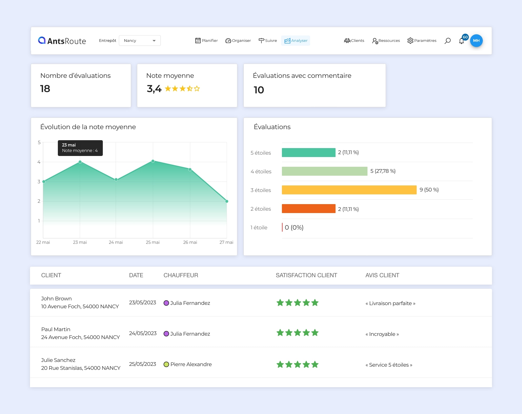Click the orange 3 étoiles bar
522x414 pixels.
point(349,190)
